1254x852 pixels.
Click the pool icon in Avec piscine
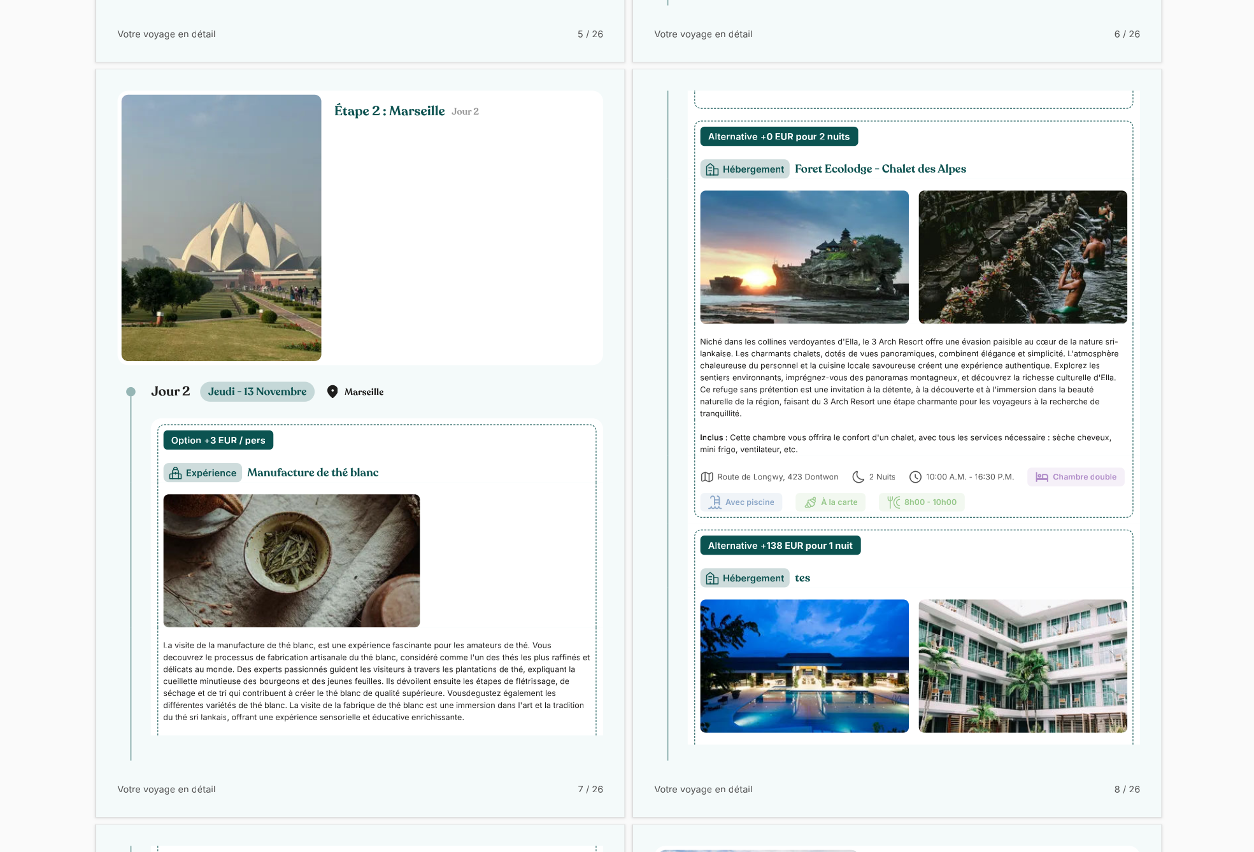tap(715, 502)
